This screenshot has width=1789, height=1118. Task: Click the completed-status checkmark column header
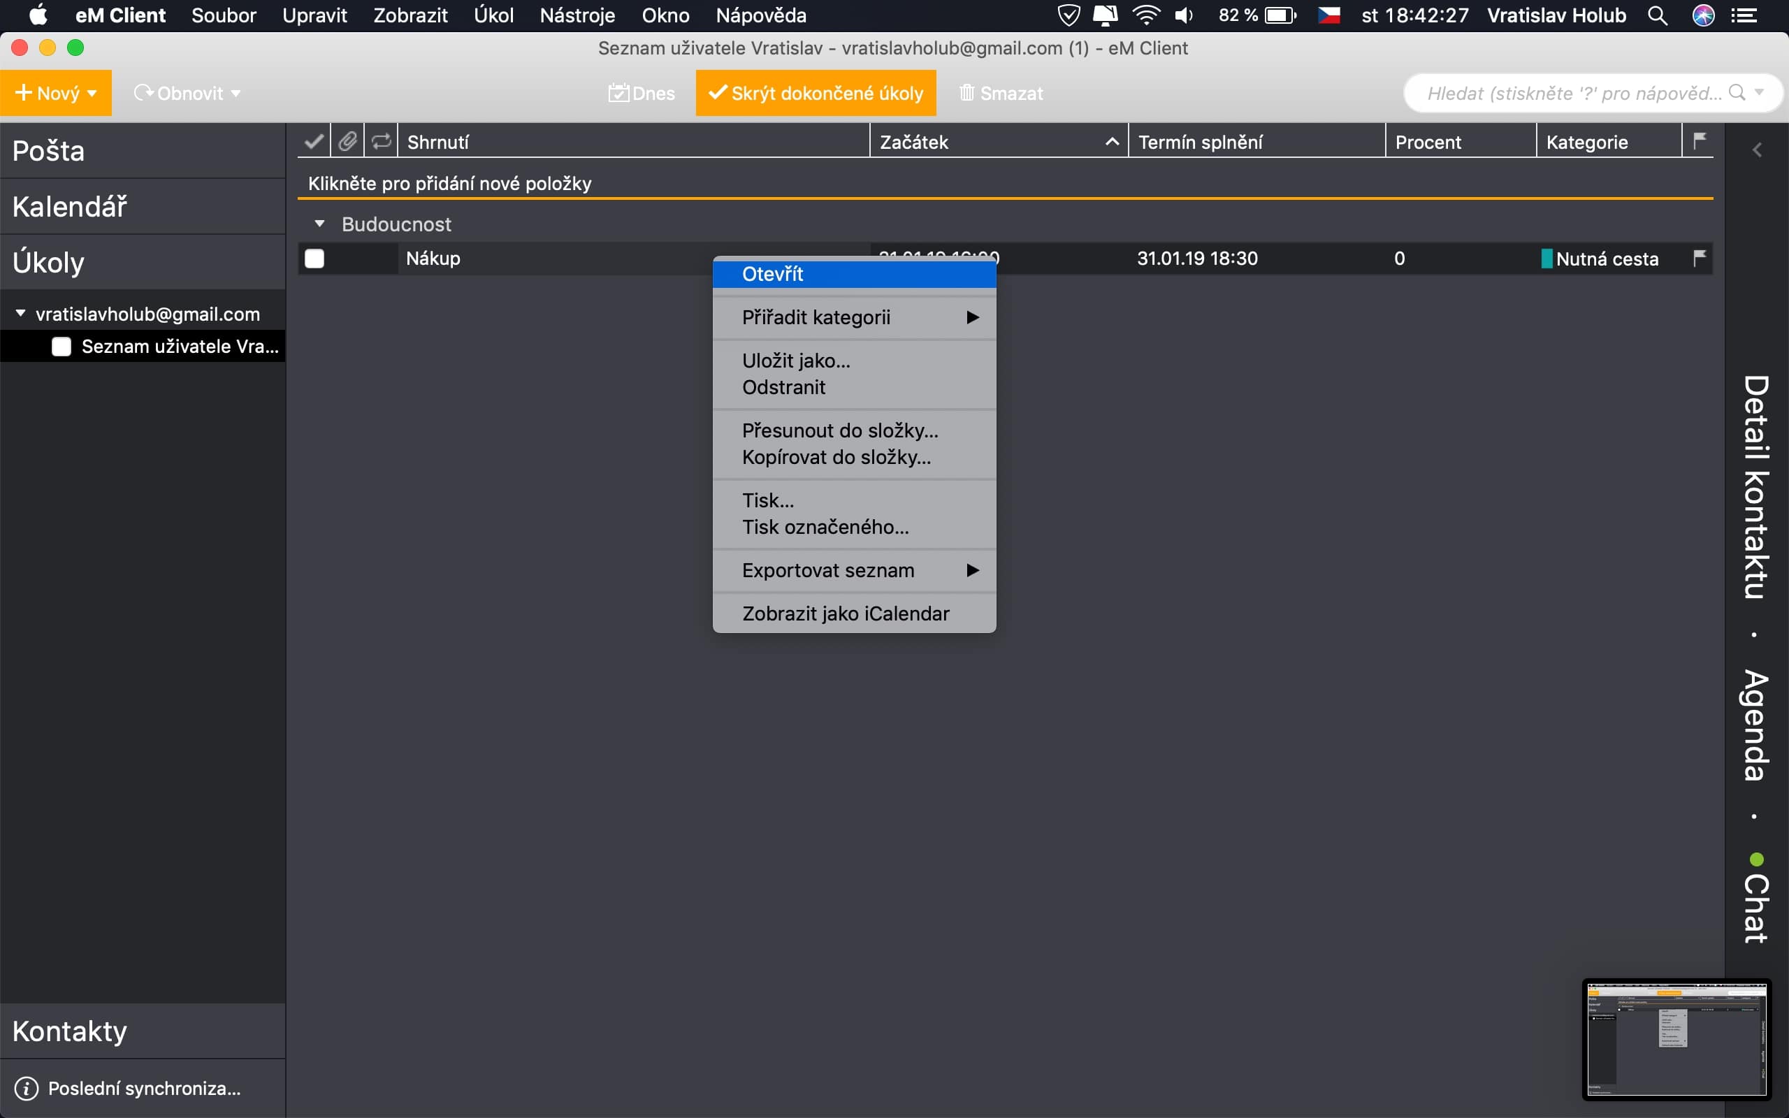314,141
